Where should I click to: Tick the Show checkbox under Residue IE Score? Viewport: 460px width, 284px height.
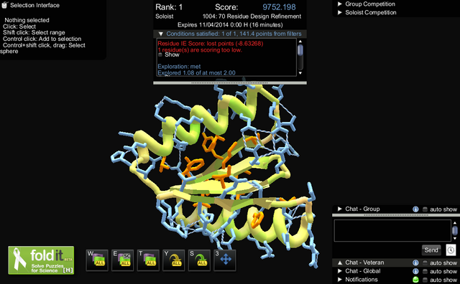[x=160, y=55]
